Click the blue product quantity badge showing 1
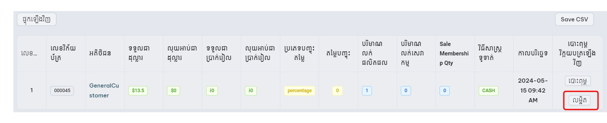607x123 pixels. coord(367,91)
